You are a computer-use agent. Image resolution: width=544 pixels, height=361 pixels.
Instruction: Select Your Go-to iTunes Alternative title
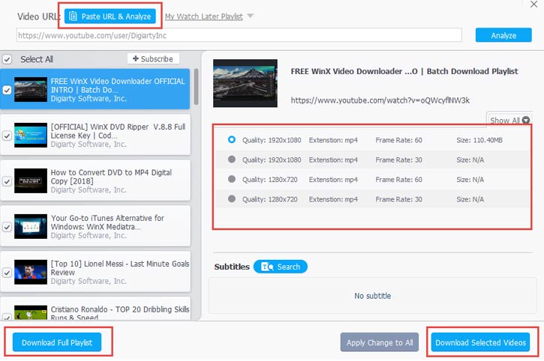coord(107,222)
